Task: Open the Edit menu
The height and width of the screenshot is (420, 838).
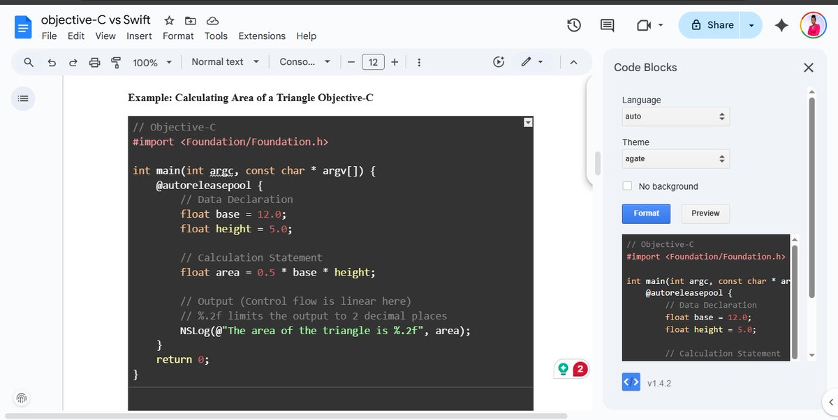Action: point(76,36)
